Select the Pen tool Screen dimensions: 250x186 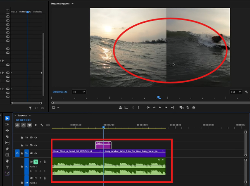tap(7, 149)
